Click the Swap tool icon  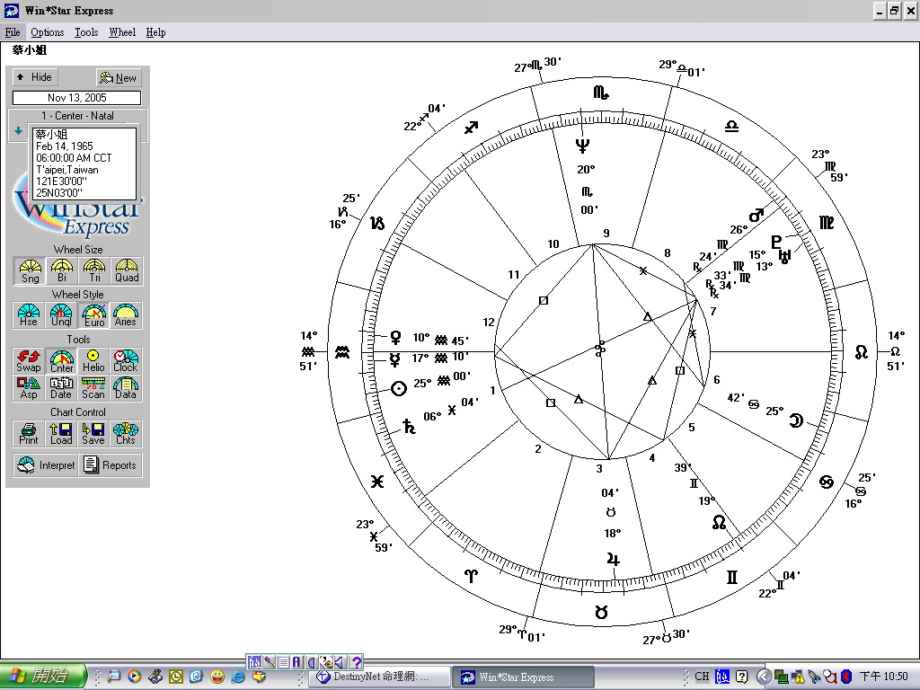pos(29,360)
